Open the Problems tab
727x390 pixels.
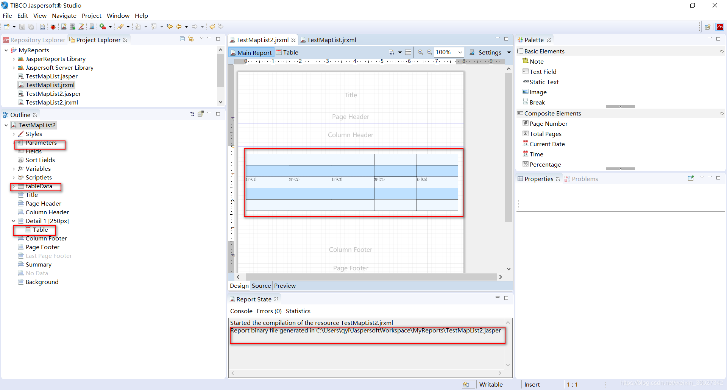581,179
